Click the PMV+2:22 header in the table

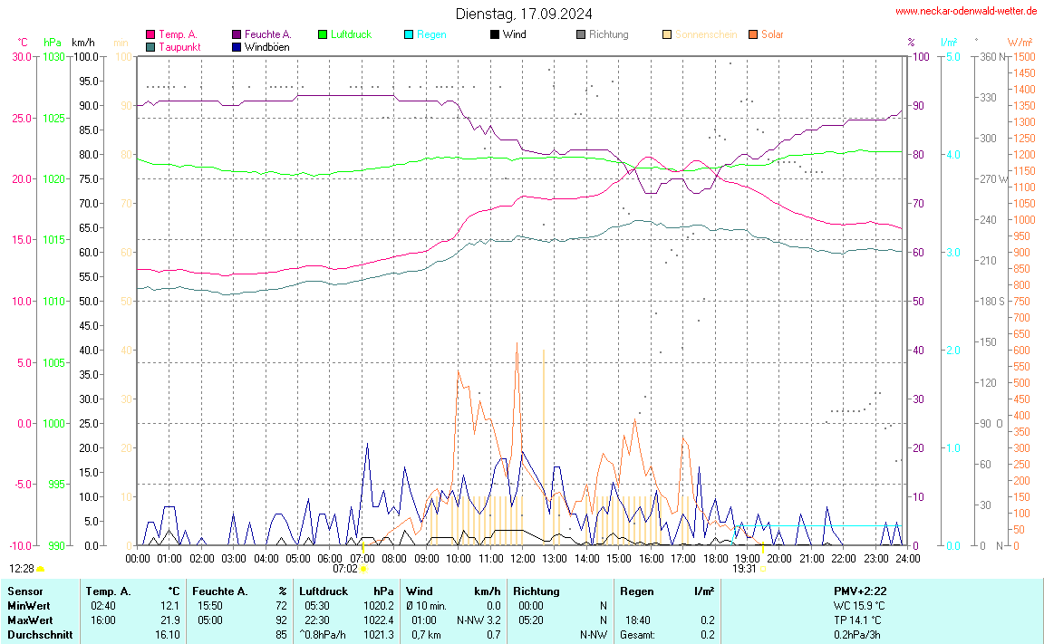[859, 591]
